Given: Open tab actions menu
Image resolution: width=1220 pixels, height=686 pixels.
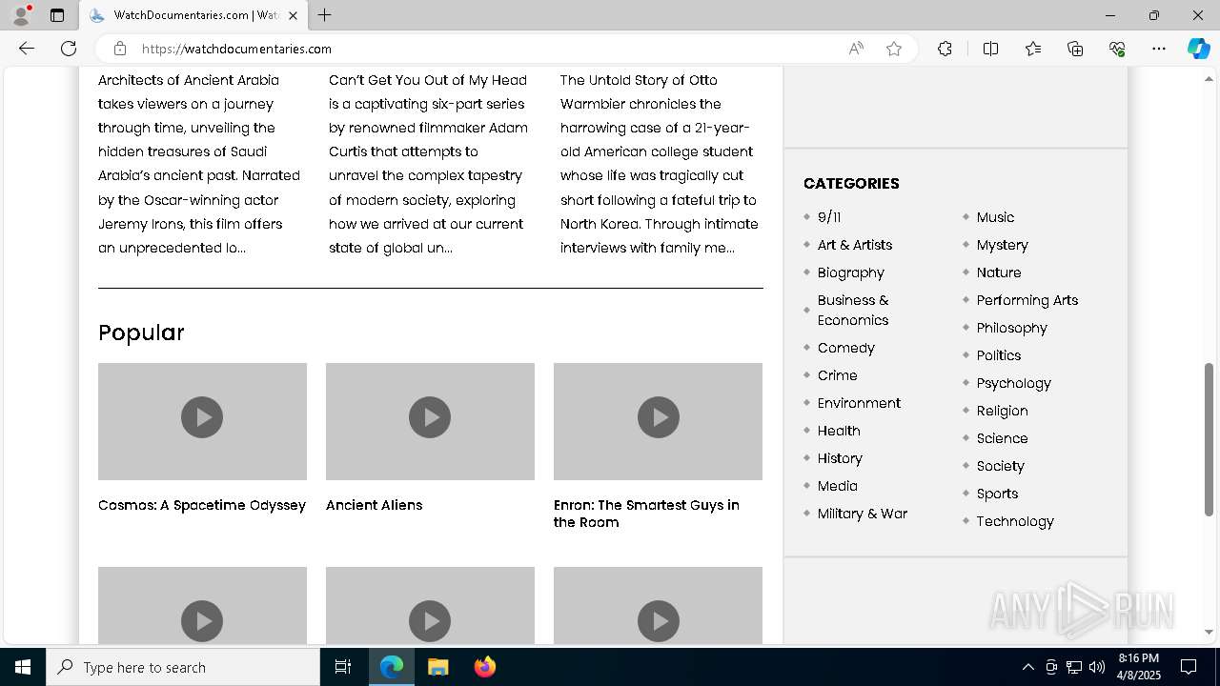Looking at the screenshot, I should coord(57,15).
